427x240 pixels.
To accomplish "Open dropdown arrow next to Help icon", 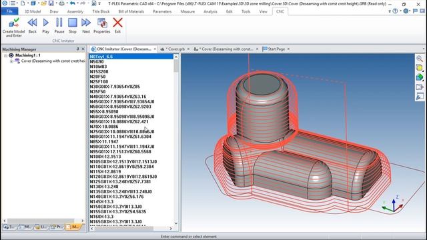I will tap(400, 11).
